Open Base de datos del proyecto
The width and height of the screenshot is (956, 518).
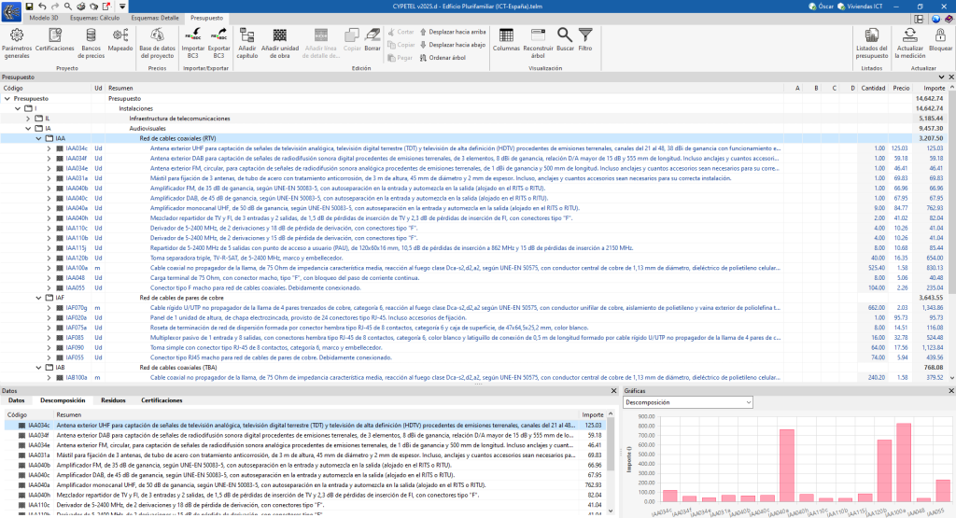click(157, 43)
